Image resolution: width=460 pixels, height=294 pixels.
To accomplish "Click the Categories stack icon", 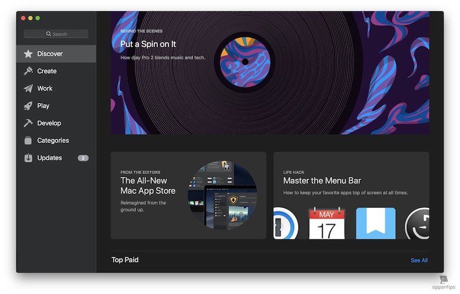I will pos(28,141).
